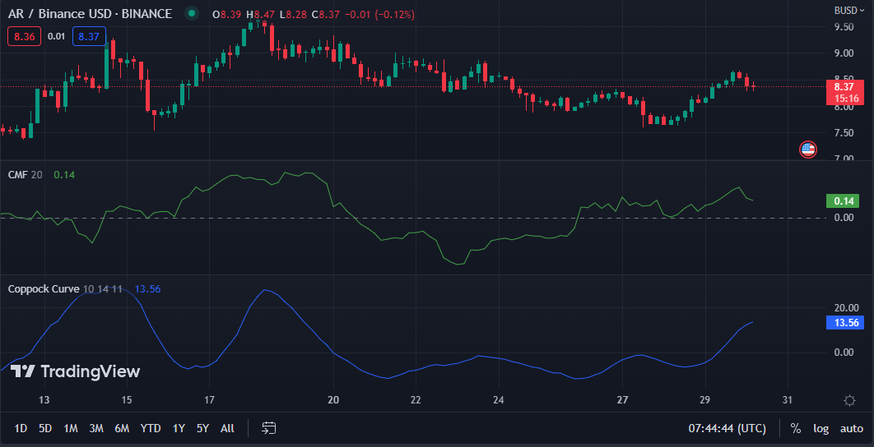
Task: Open timezone menu showing 07:44:44 (UTC)
Action: pyautogui.click(x=727, y=428)
